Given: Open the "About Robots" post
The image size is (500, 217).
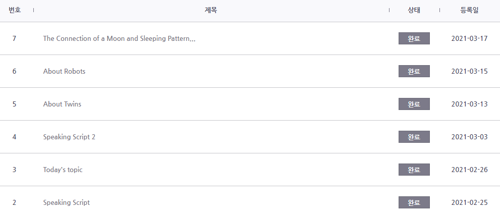Looking at the screenshot, I should pyautogui.click(x=65, y=71).
